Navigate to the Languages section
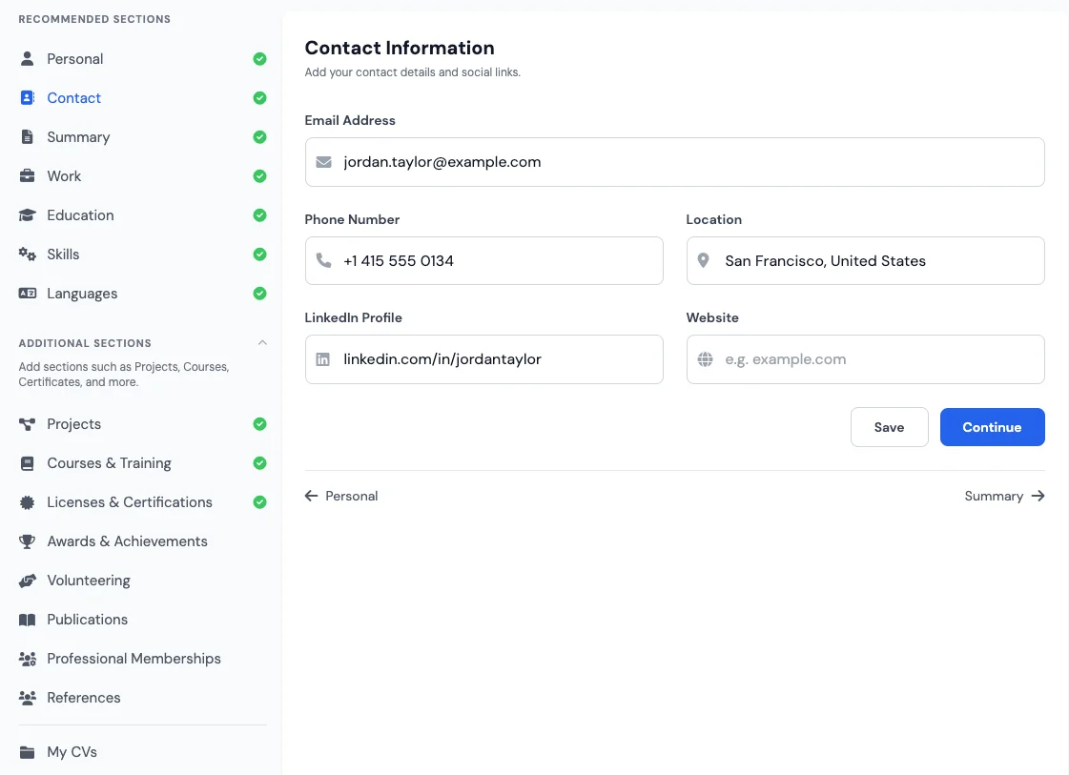This screenshot has width=1069, height=775. point(142,293)
